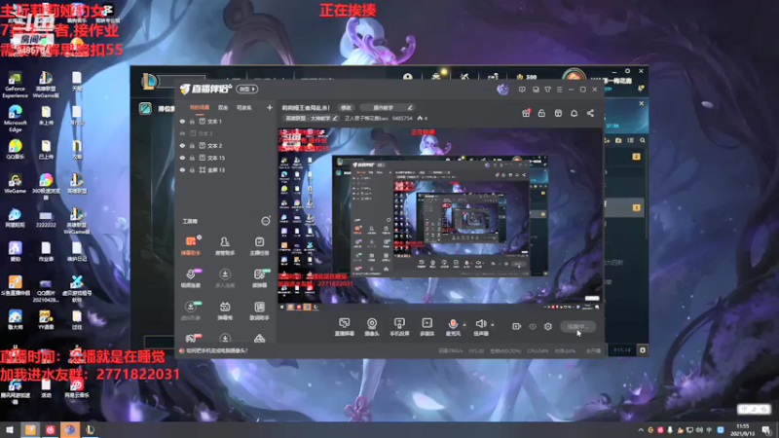This screenshot has width=779, height=438.
Task: Toggle the preview eye icon near settings
Action: 532,326
